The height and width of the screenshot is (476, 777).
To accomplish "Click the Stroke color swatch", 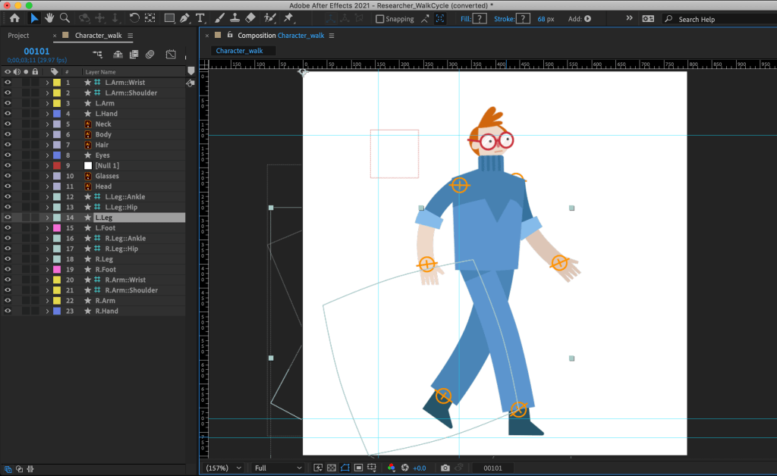I will pos(522,18).
